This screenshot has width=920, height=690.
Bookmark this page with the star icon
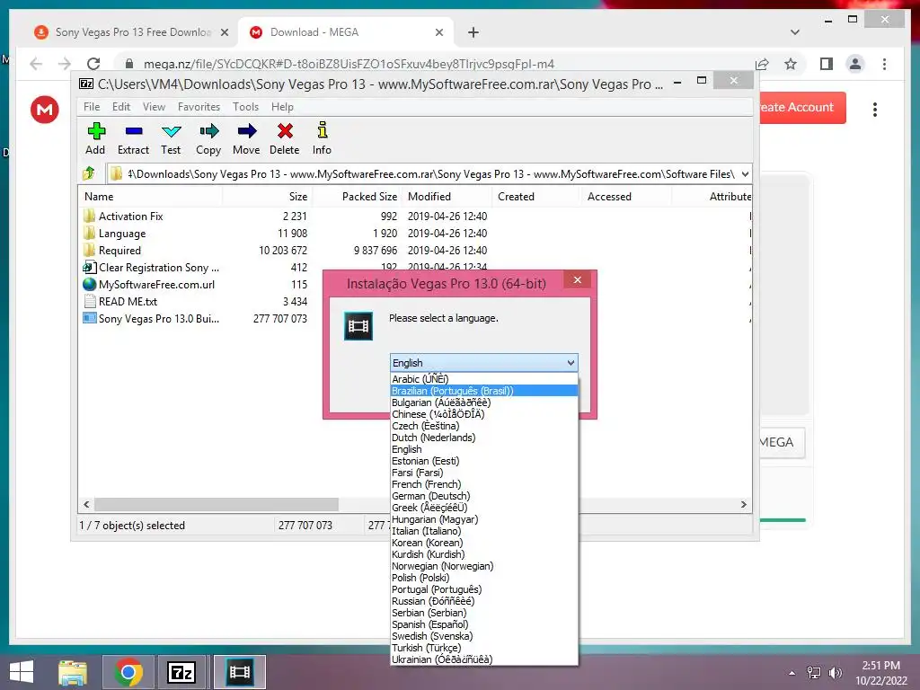[791, 64]
